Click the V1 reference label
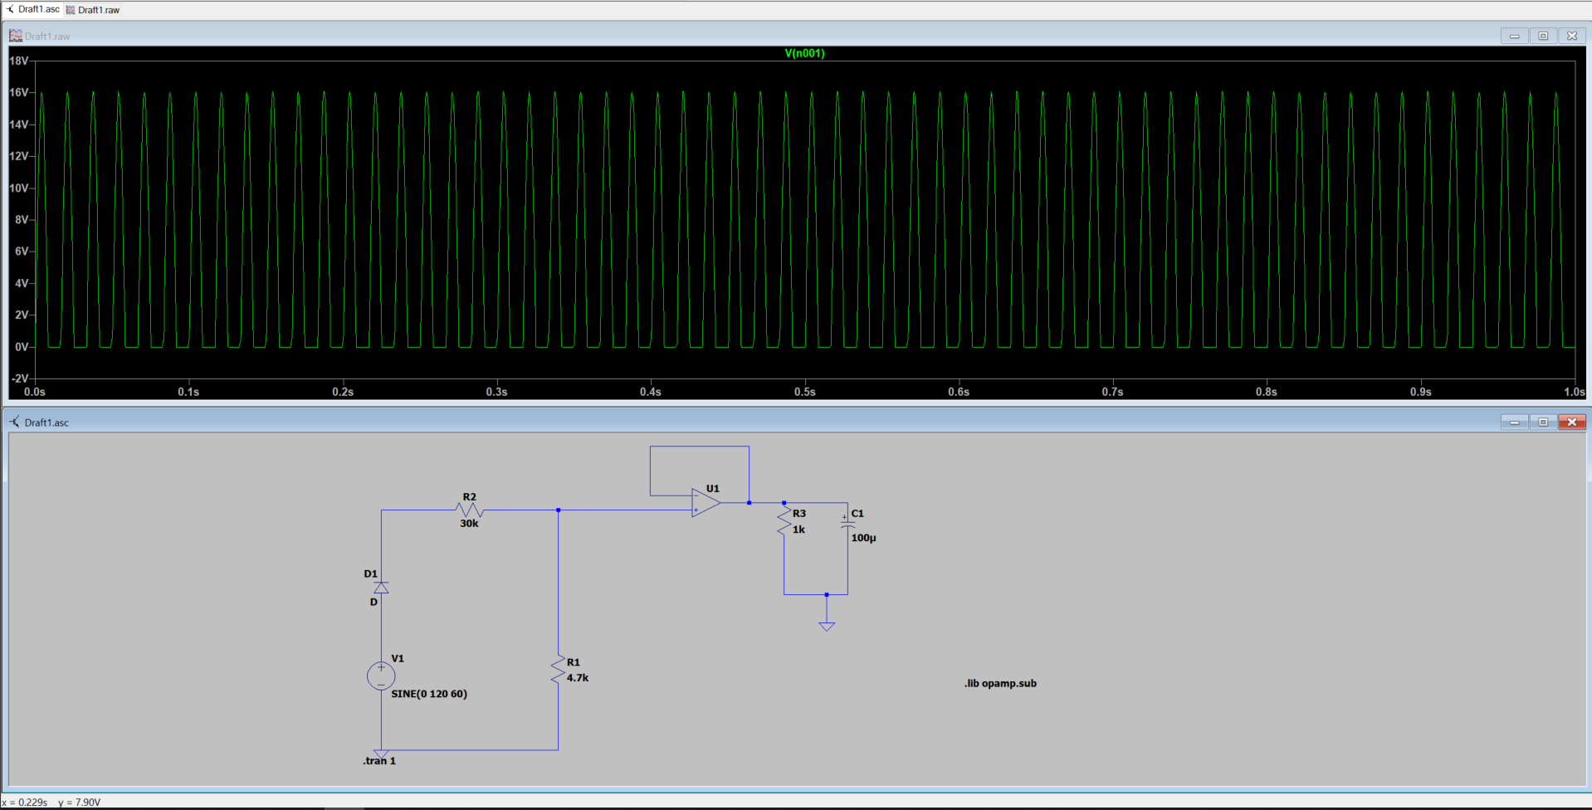This screenshot has width=1592, height=810. click(398, 659)
